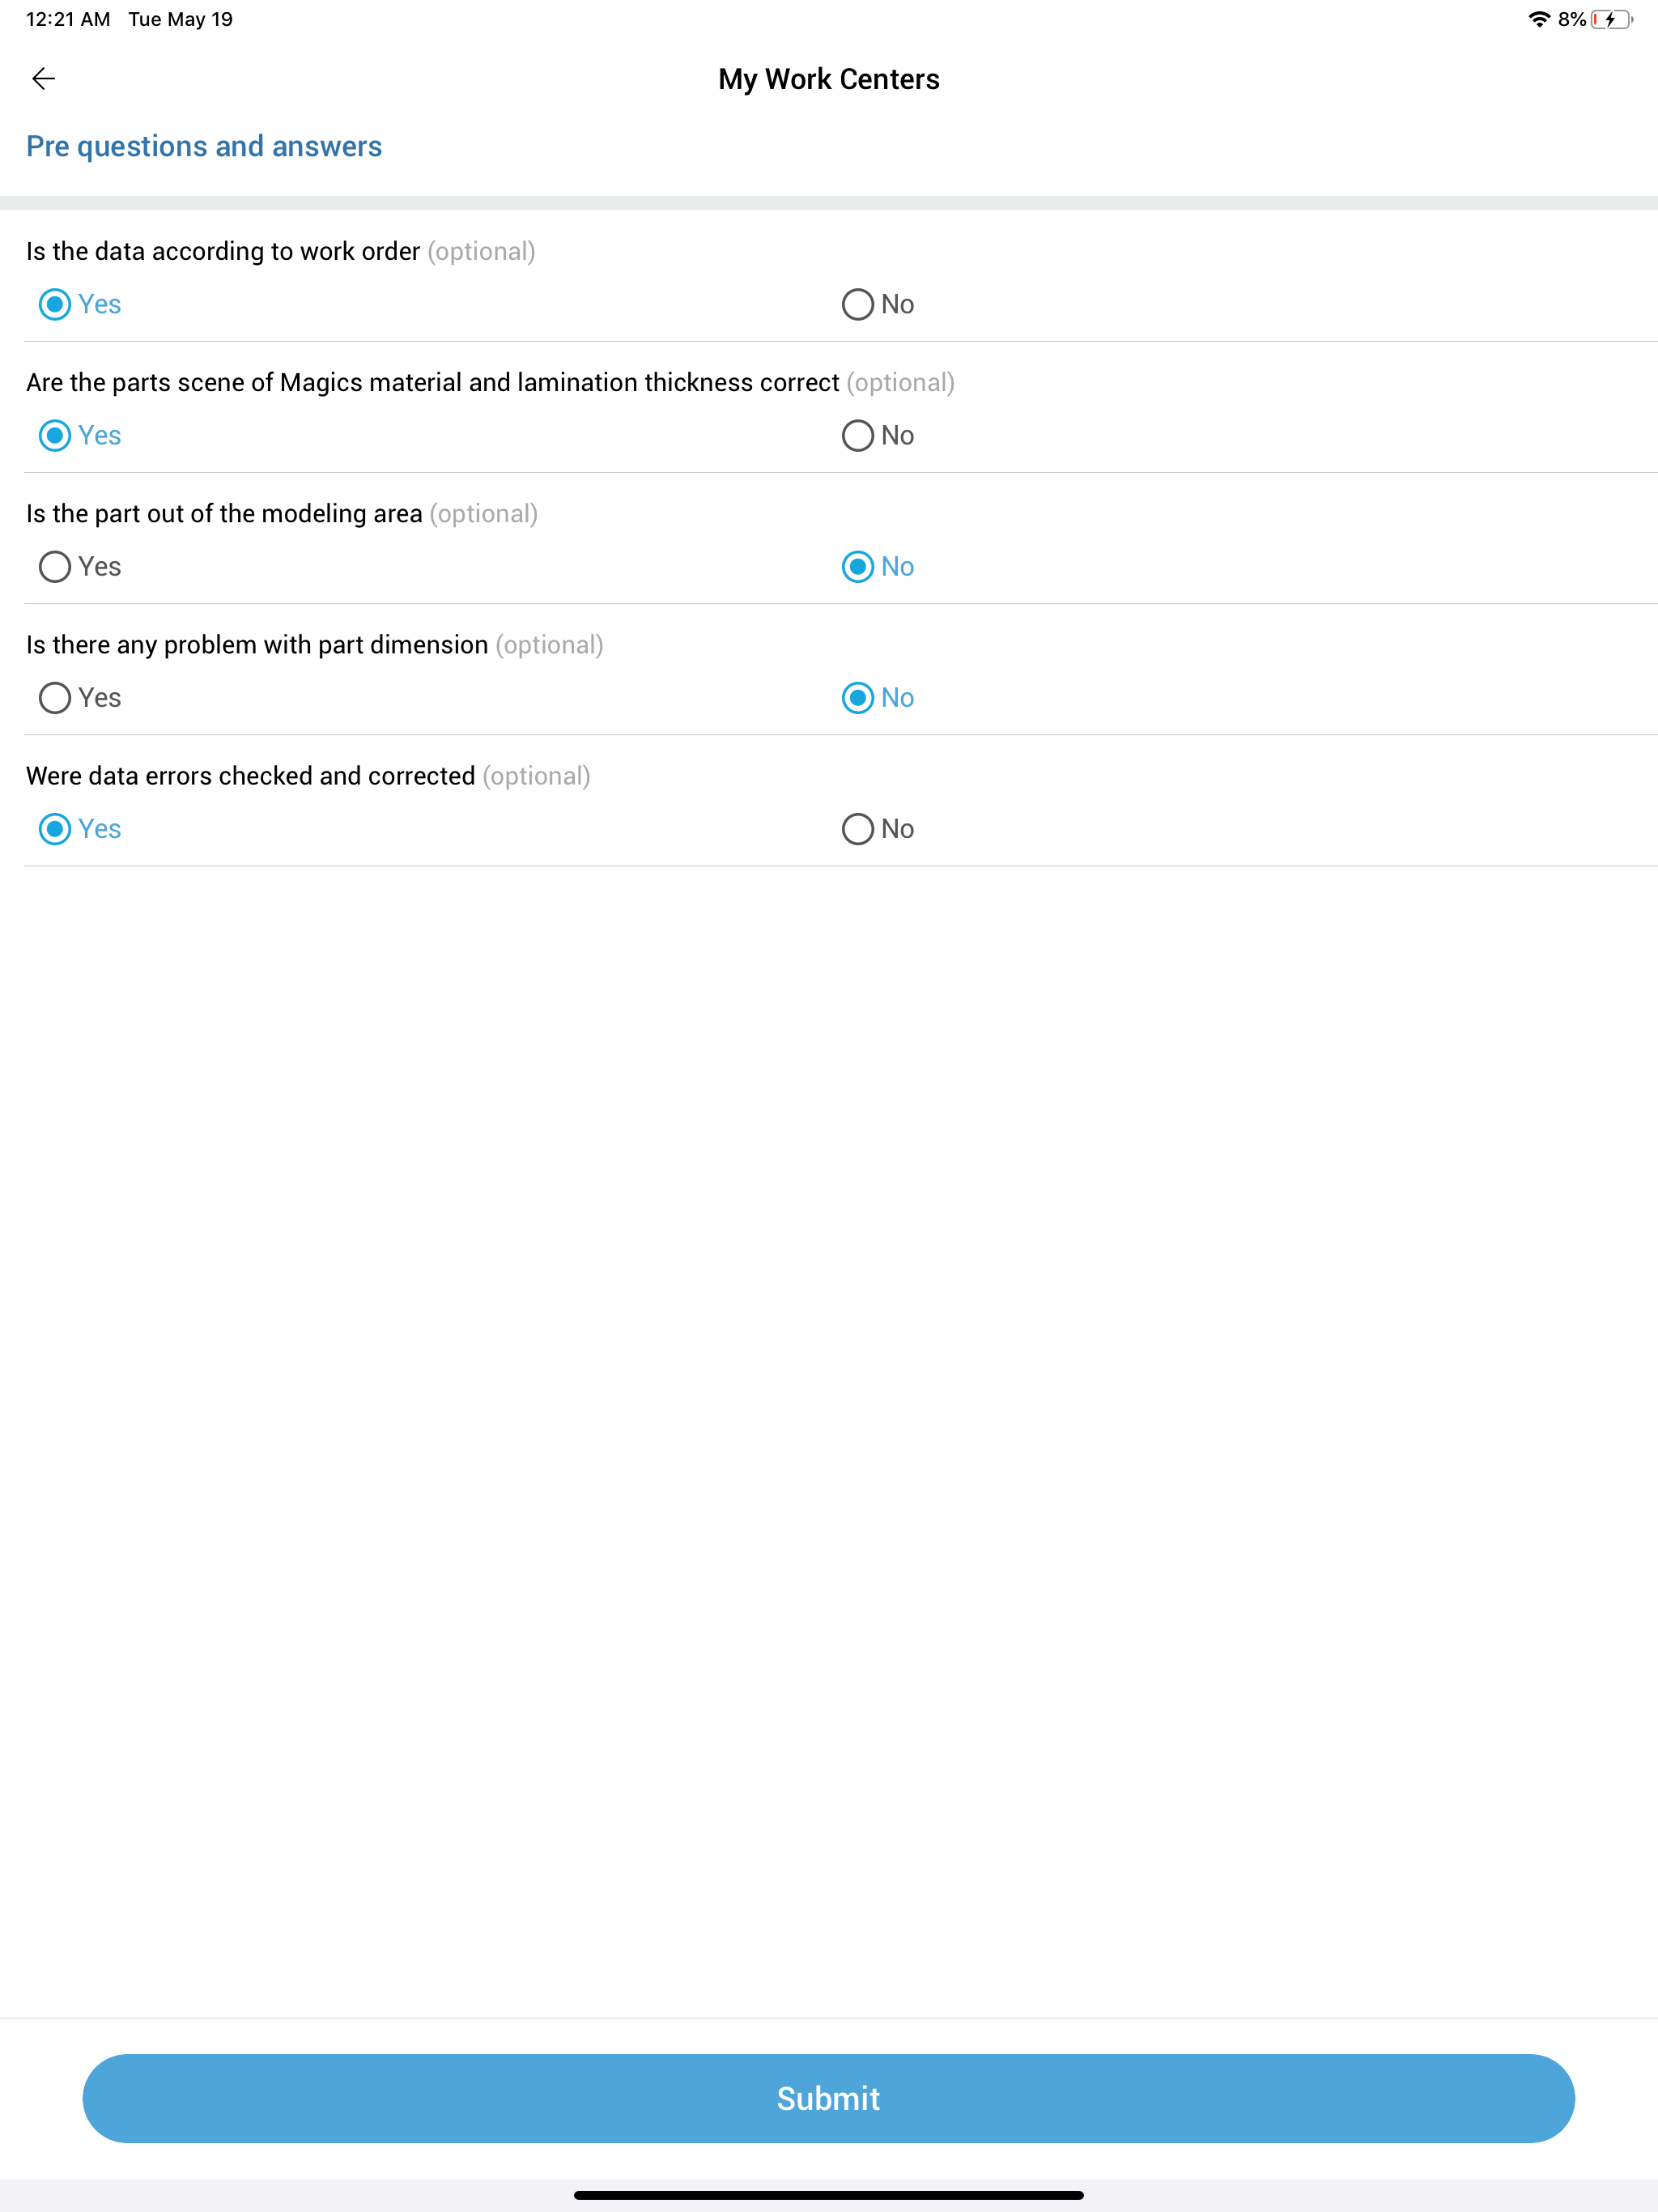Mark No for problem with part dimension
The image size is (1658, 2212).
(877, 697)
